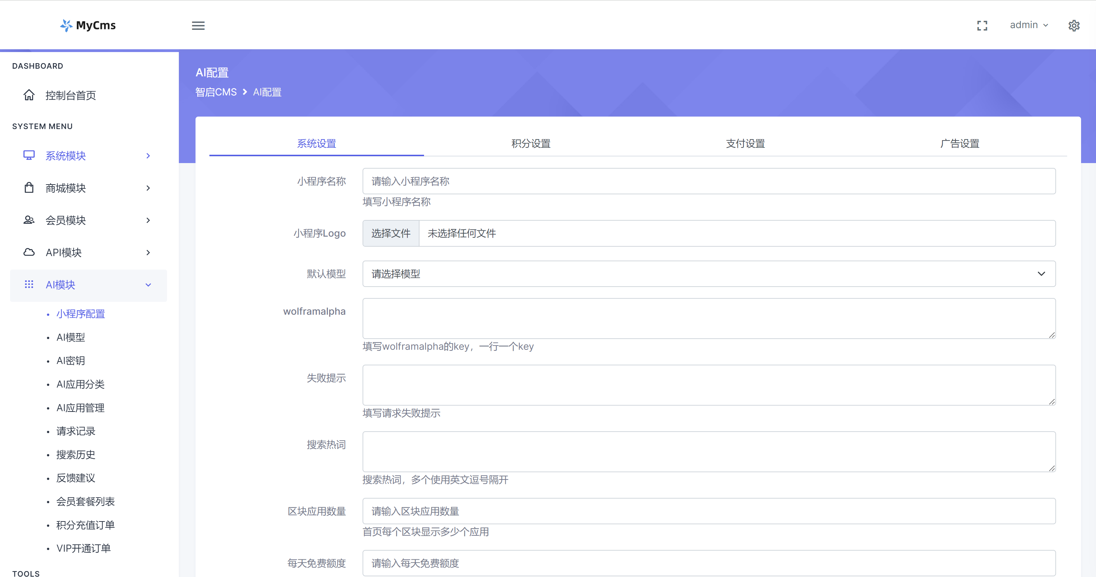1096x577 pixels.
Task: Switch to the 系统设置 tab
Action: point(317,144)
